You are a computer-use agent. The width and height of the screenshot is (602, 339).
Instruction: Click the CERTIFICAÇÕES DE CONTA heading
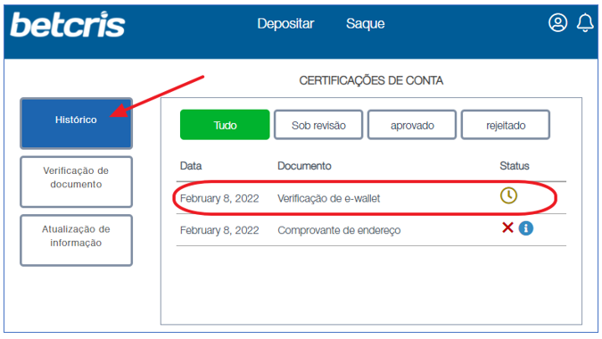(371, 80)
